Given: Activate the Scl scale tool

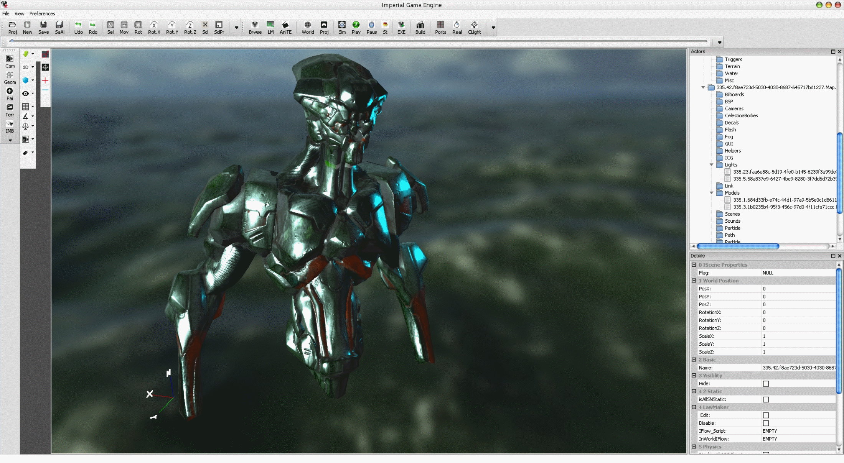Looking at the screenshot, I should pos(205,28).
